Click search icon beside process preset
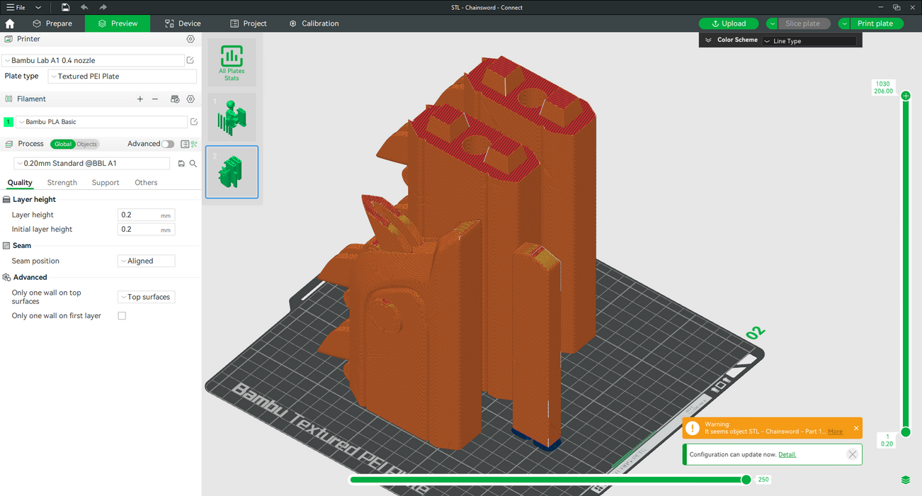The image size is (922, 496). coord(193,164)
